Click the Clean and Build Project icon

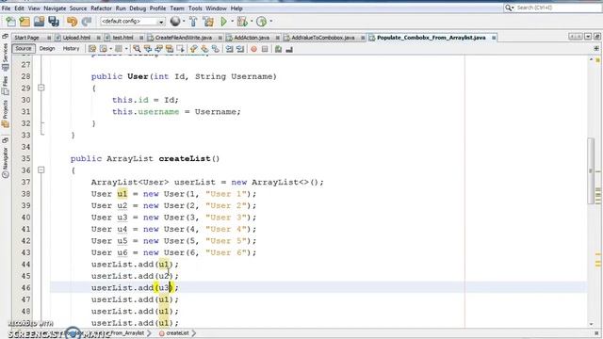[208, 22]
